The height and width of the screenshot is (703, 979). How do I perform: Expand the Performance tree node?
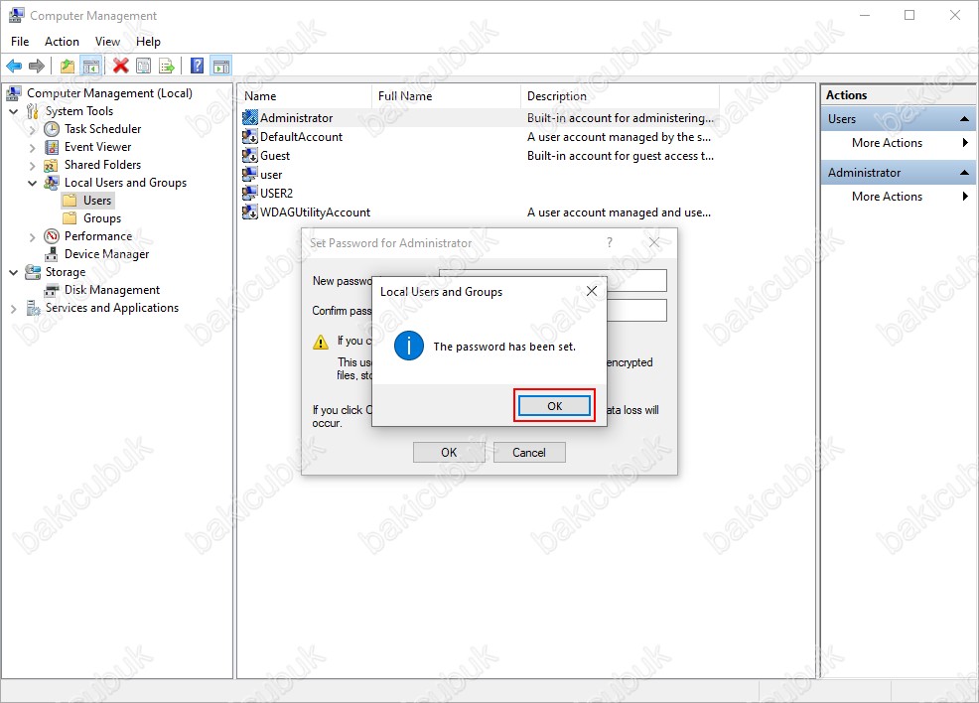(33, 237)
